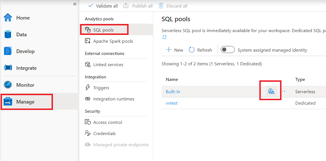This screenshot has width=326, height=161.
Task: Open more actions menu for Built-in pool
Action: [x=283, y=91]
